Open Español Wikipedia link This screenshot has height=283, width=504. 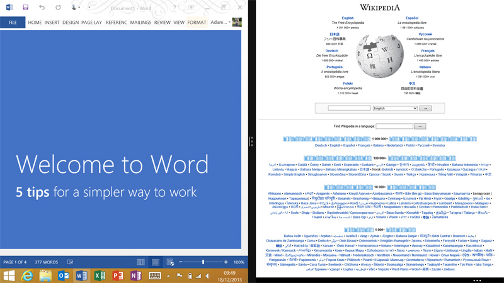[412, 18]
